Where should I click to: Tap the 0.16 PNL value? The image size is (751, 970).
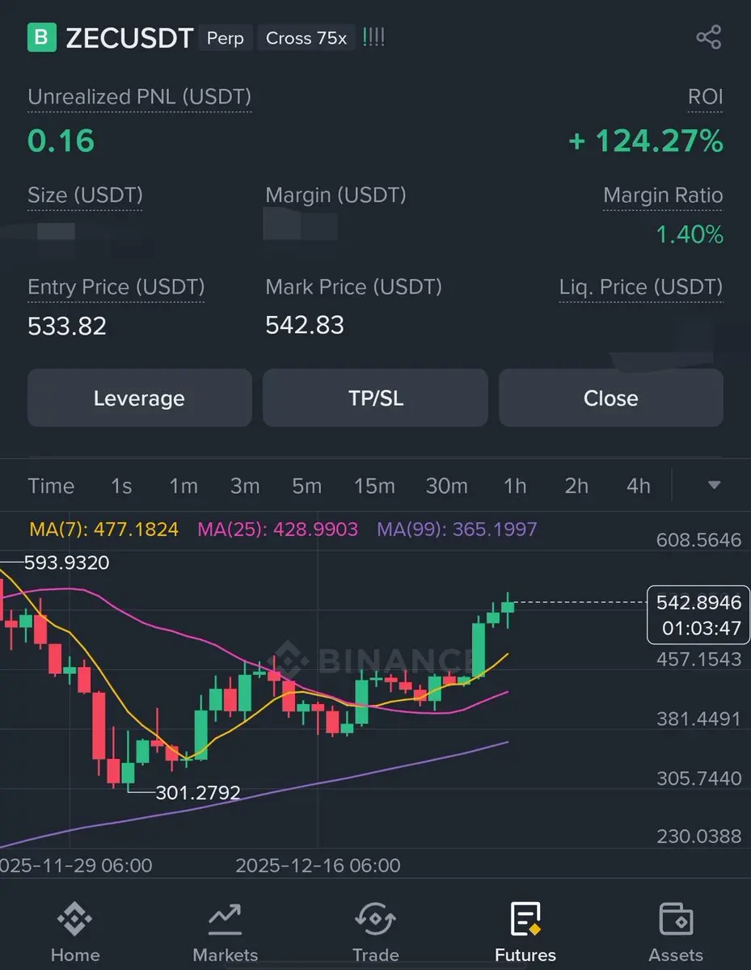tap(61, 141)
